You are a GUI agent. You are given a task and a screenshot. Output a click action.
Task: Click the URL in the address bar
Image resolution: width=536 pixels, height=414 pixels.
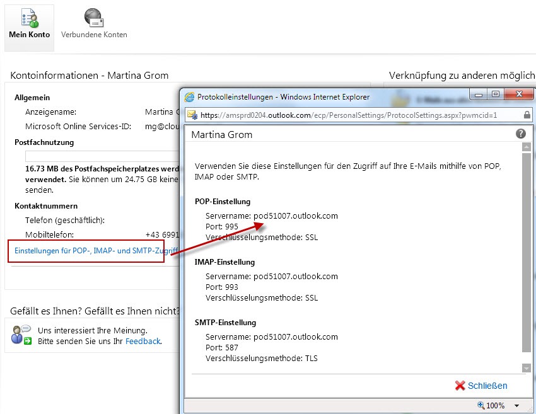(x=349, y=115)
